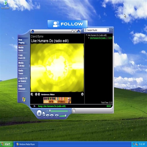Image resolution: width=147 pixels, height=147 pixels.
Task: Close the Windows Media Player window
Action: pyautogui.click(x=113, y=29)
